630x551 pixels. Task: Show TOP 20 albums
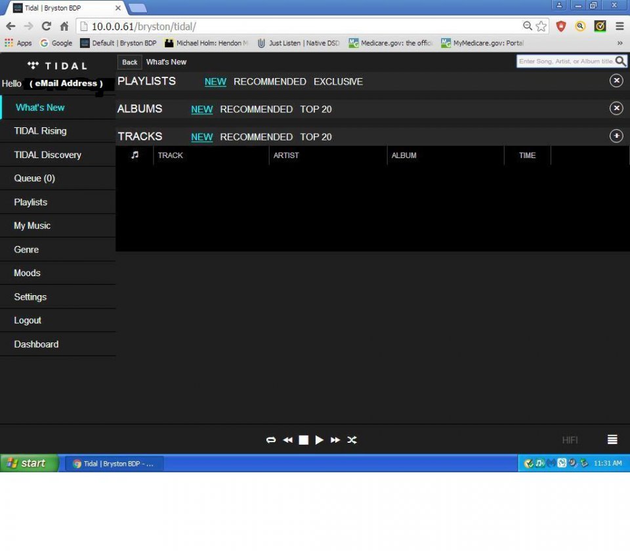[316, 110]
